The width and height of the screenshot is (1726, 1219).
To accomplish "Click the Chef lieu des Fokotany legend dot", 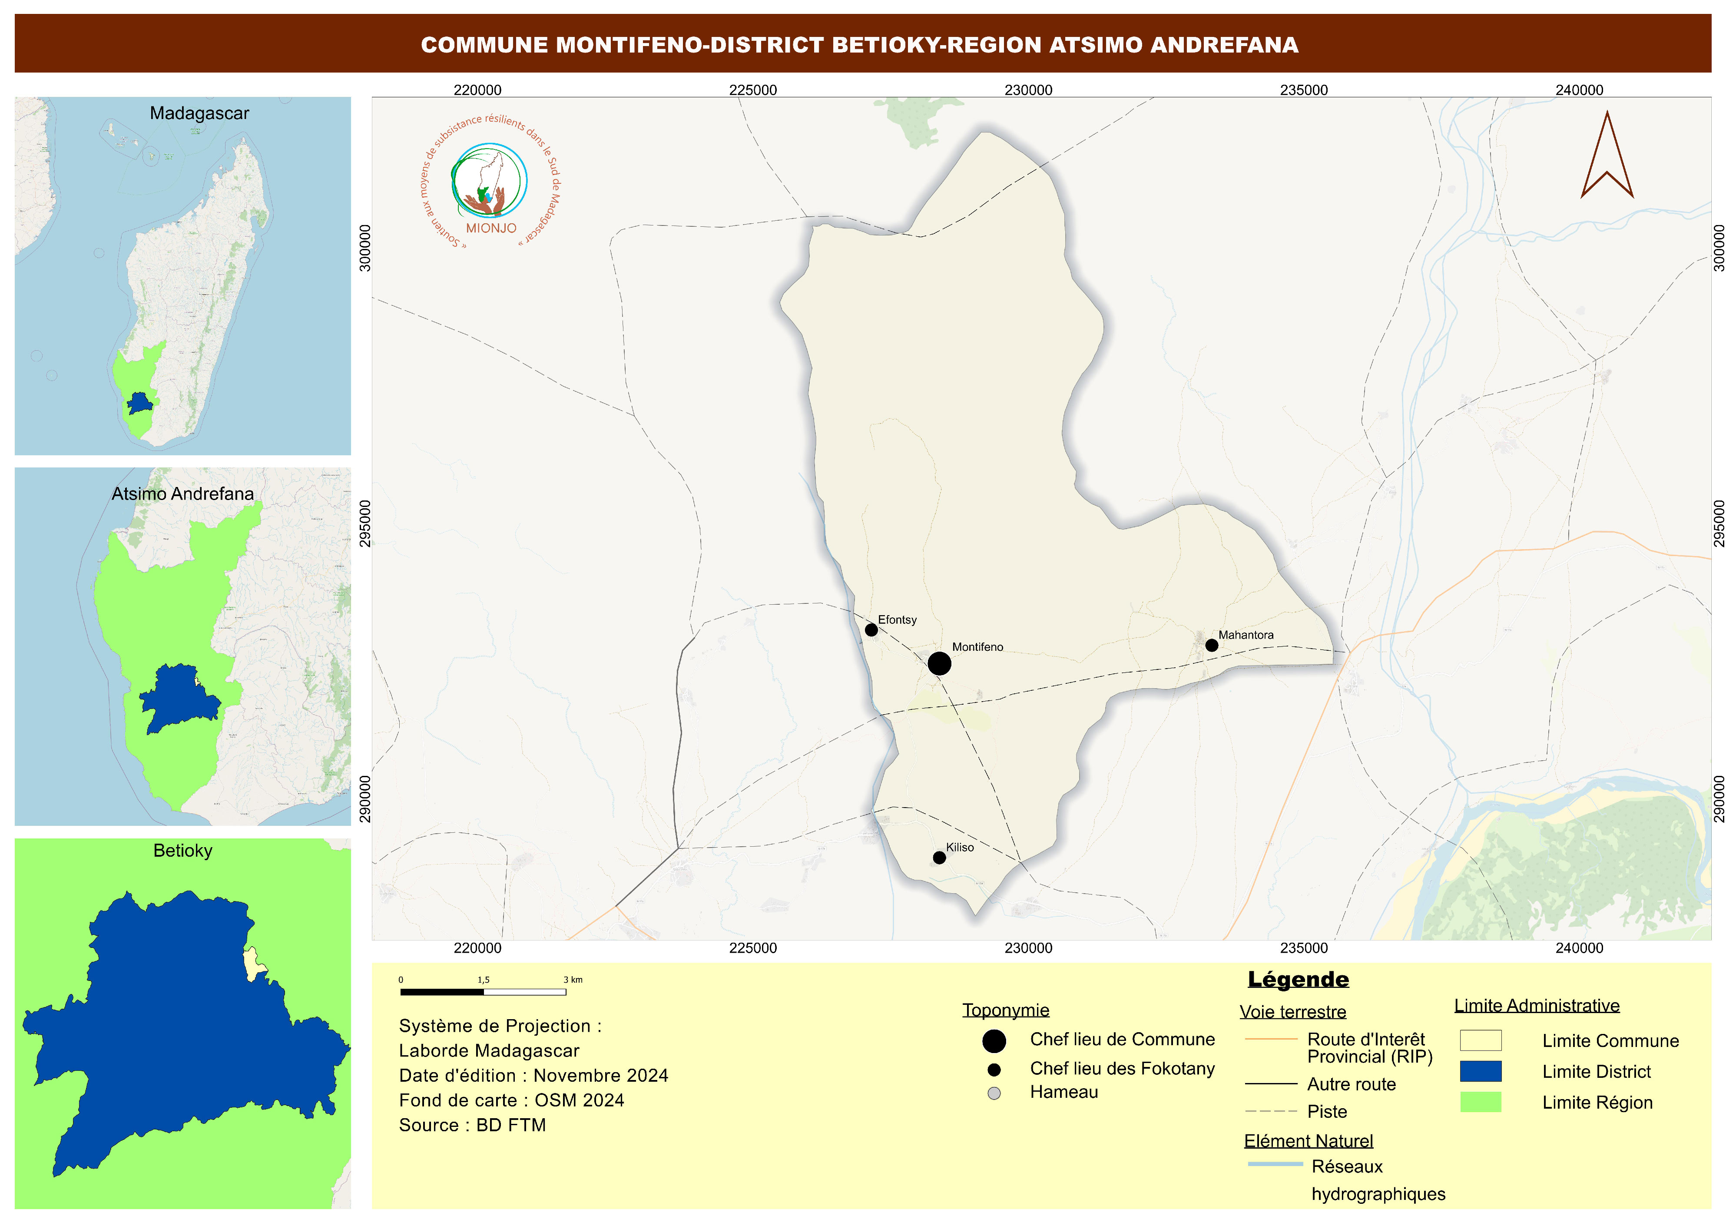I will pos(994,1070).
